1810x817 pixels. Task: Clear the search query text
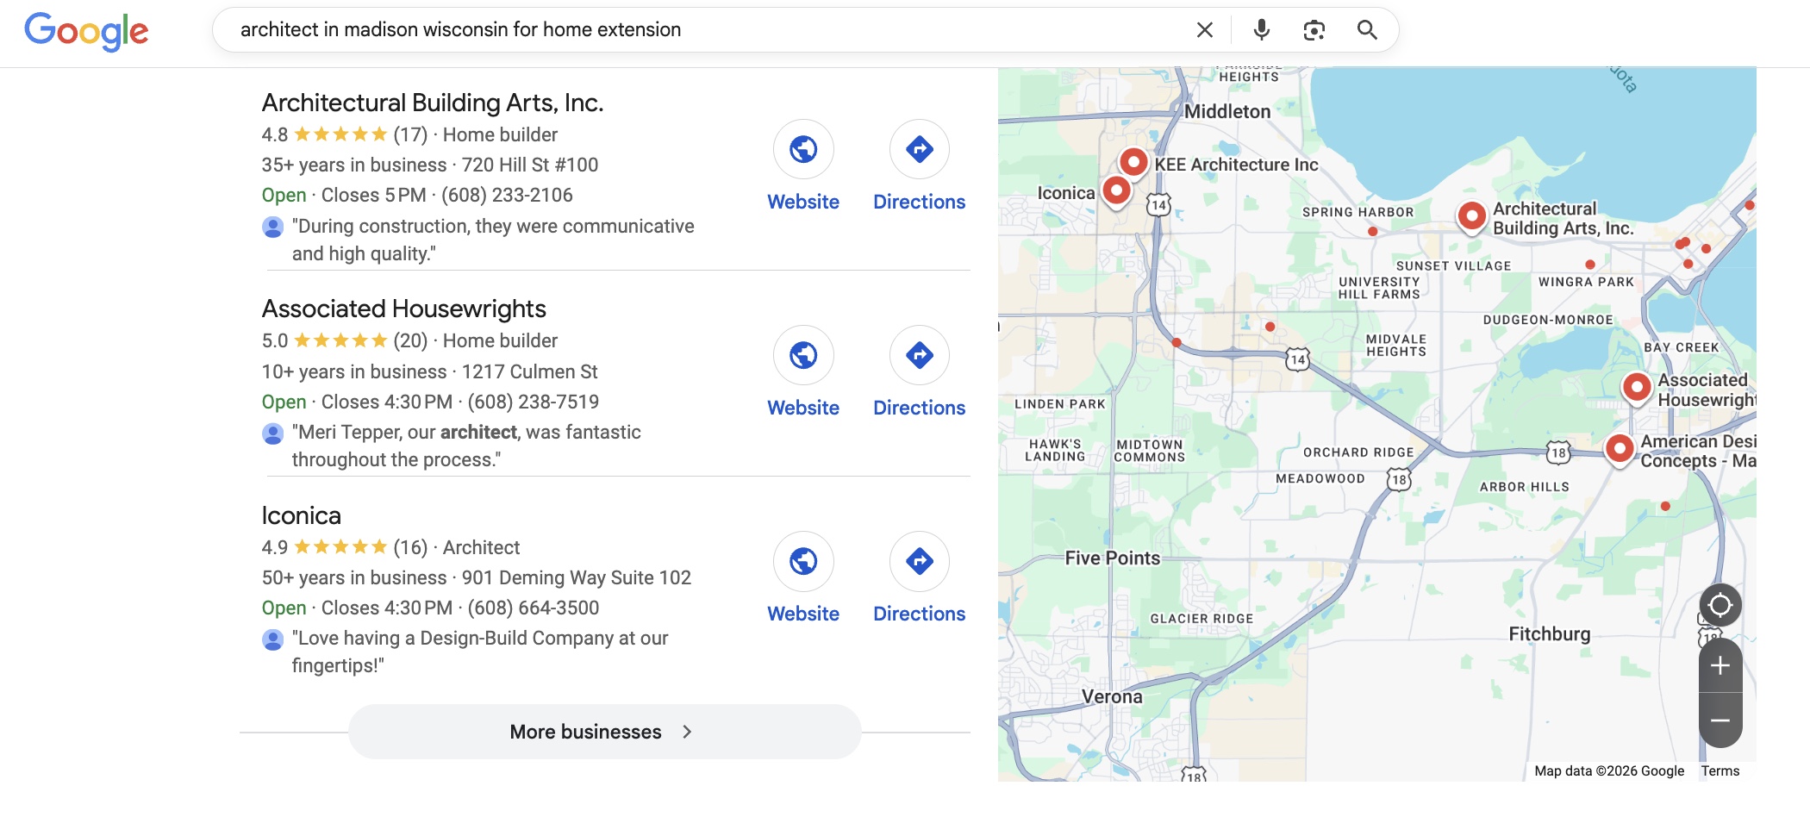point(1204,30)
